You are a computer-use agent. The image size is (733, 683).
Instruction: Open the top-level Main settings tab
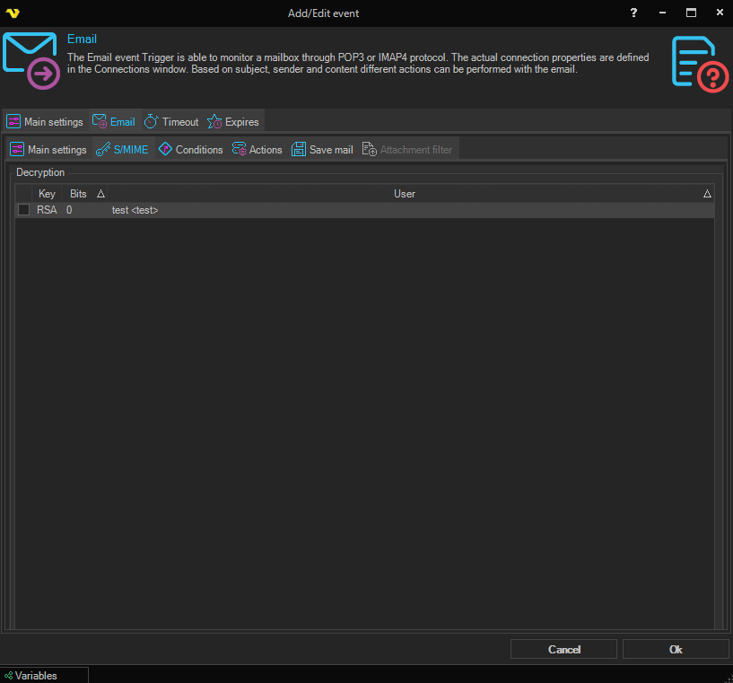[45, 122]
